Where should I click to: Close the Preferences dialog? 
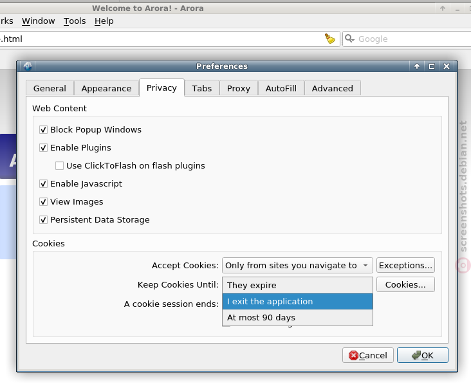coord(447,66)
